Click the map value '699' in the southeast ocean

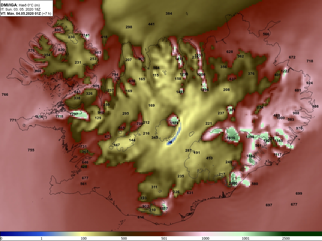[299, 193]
